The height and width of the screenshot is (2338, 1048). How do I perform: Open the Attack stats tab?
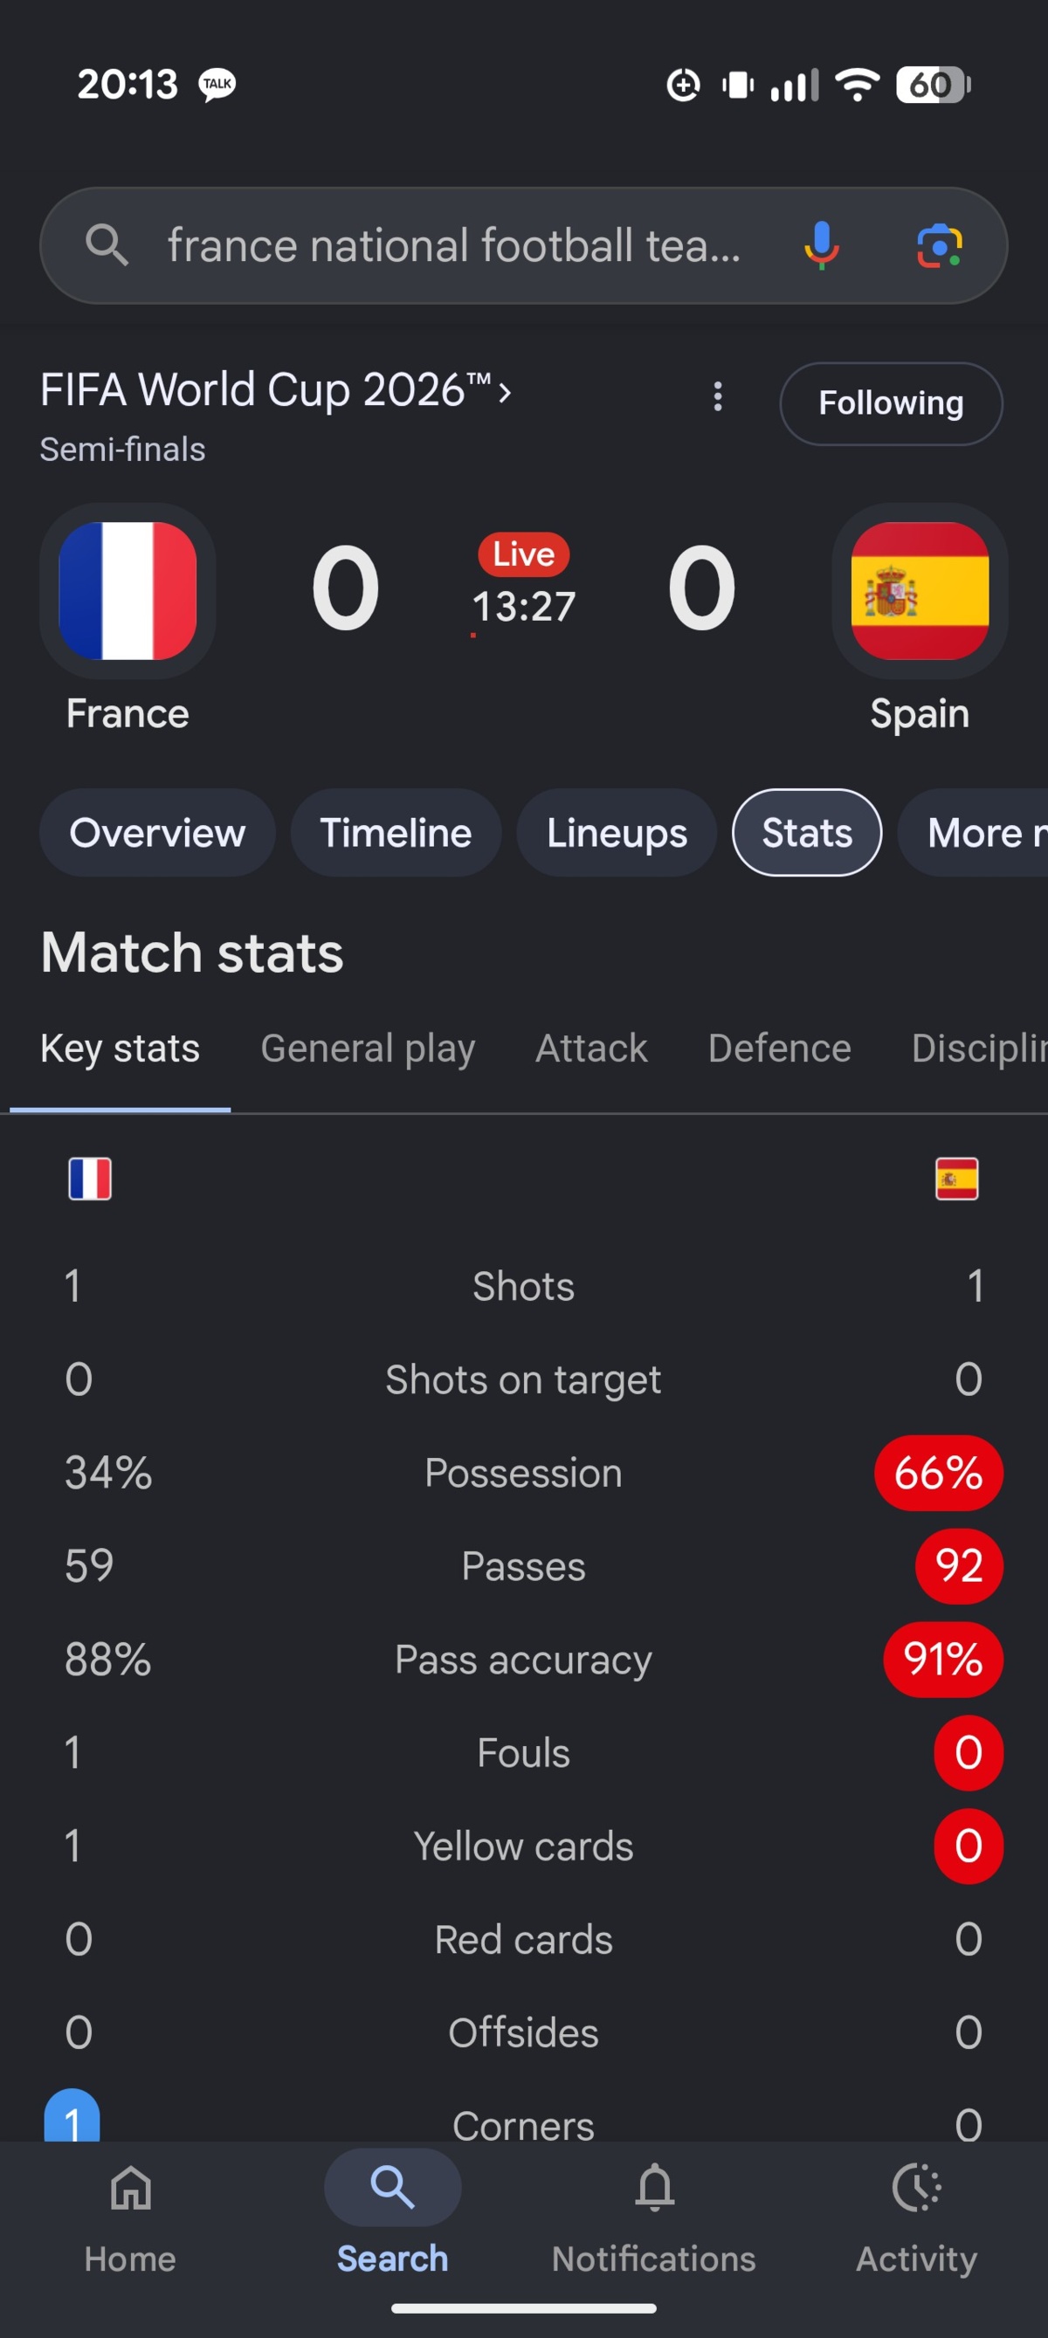(x=591, y=1049)
